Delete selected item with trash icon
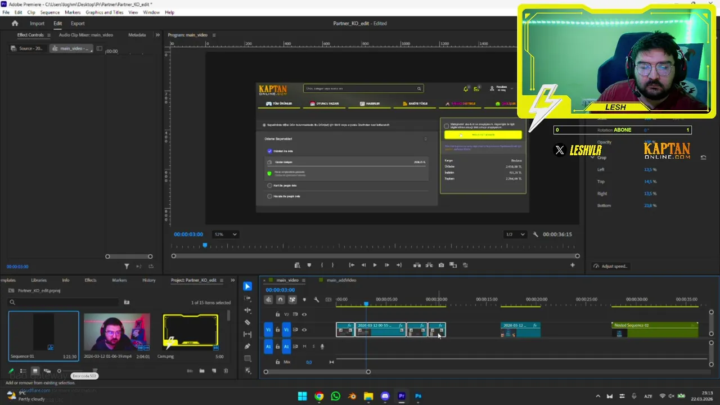Image resolution: width=720 pixels, height=405 pixels. pos(226,371)
